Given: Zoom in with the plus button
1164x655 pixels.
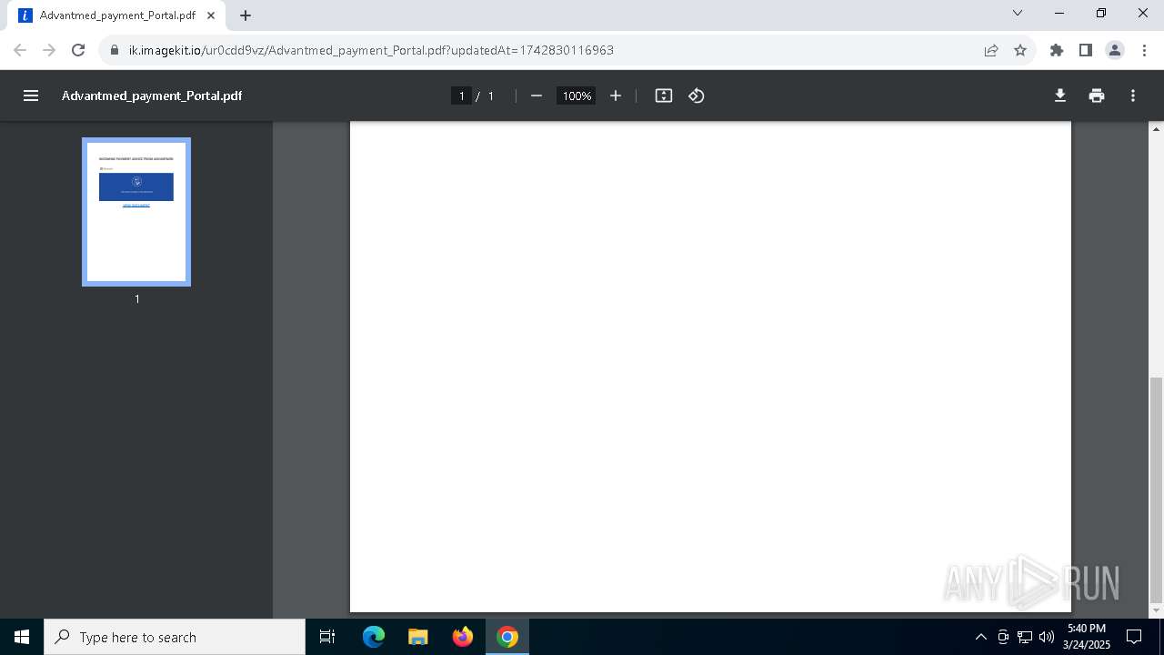Looking at the screenshot, I should 616,96.
